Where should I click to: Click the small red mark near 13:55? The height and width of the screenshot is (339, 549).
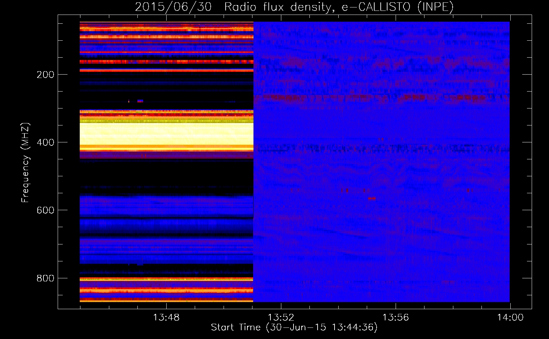(372, 198)
